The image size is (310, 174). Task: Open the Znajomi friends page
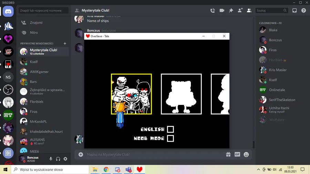coord(43,22)
